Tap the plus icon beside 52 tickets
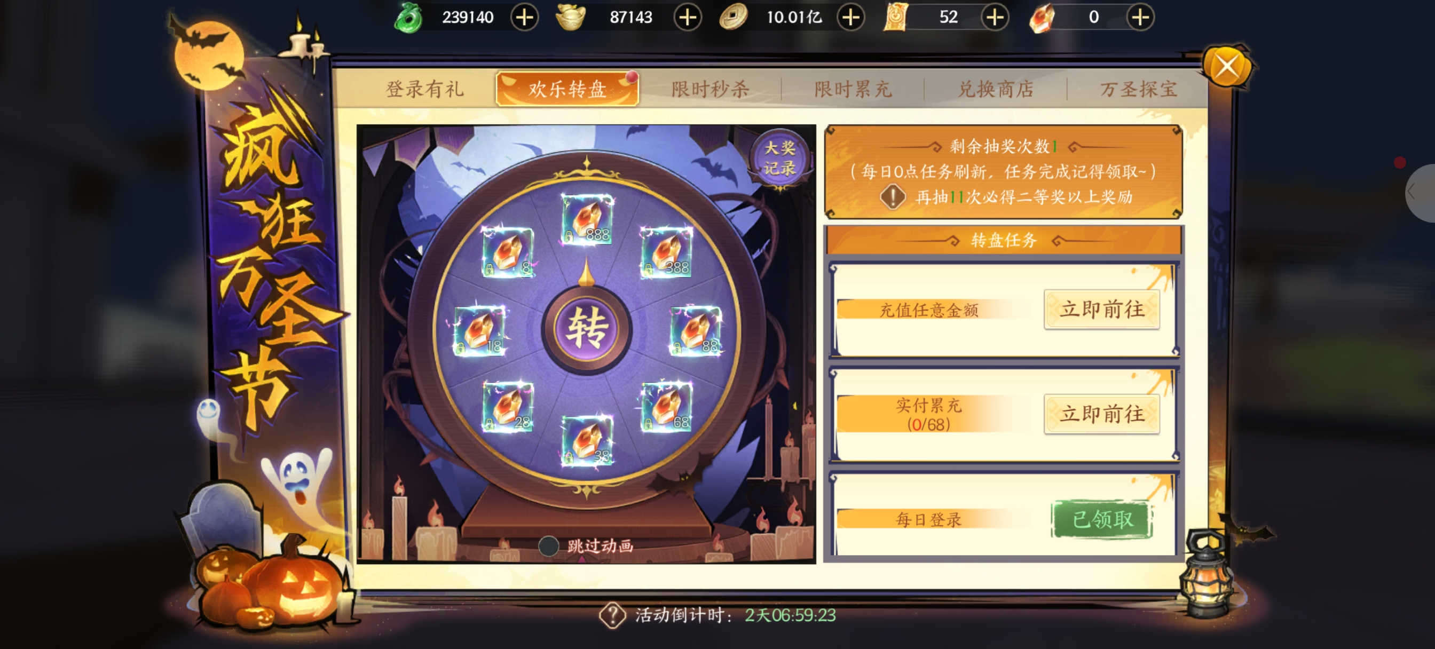 995,17
